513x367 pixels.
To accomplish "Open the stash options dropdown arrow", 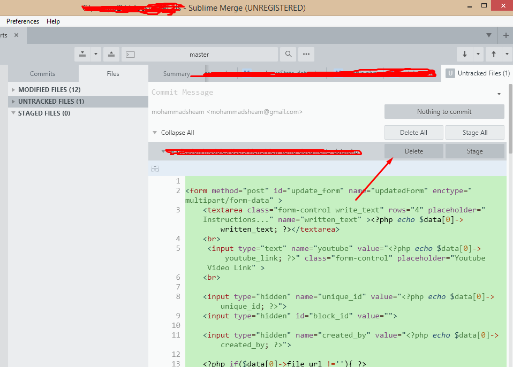I will click(96, 54).
